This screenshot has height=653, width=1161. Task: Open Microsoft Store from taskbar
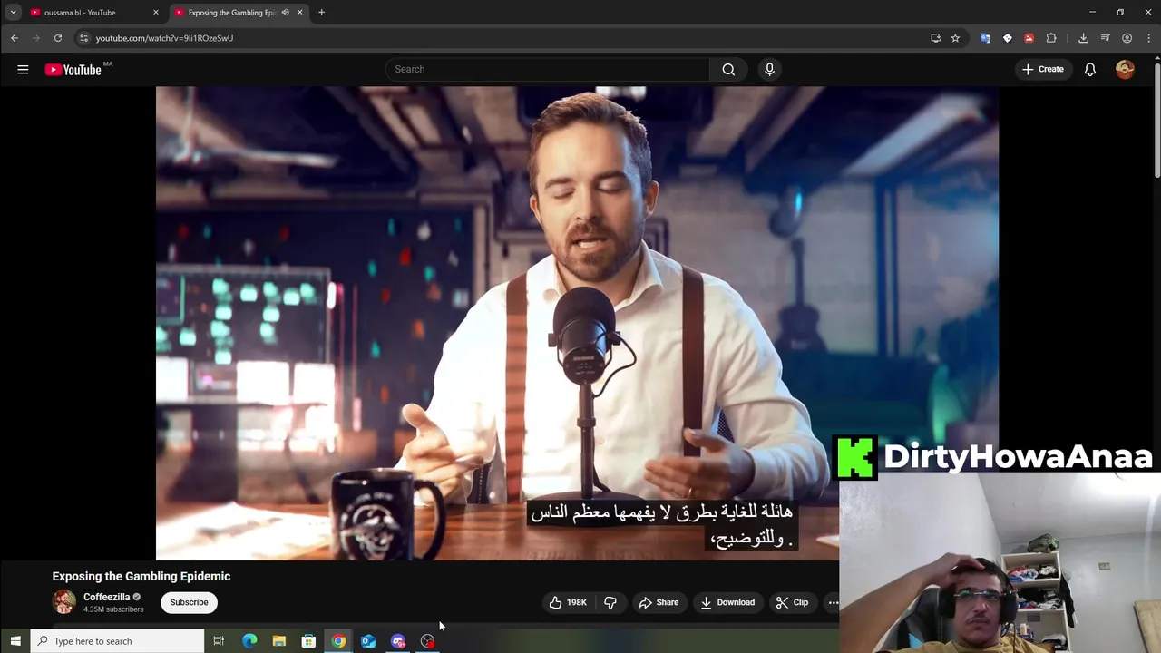click(308, 641)
